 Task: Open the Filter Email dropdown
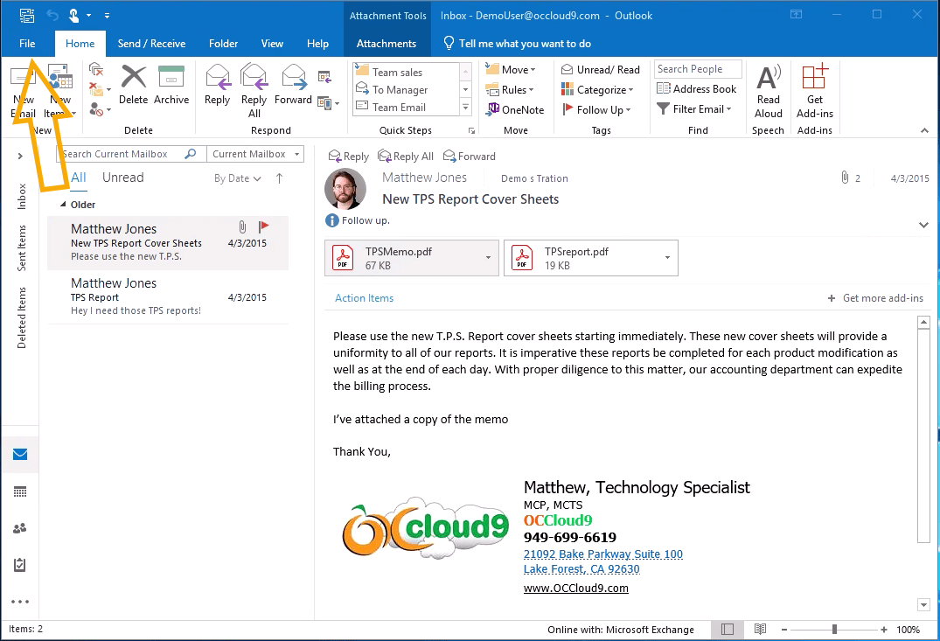[x=694, y=109]
